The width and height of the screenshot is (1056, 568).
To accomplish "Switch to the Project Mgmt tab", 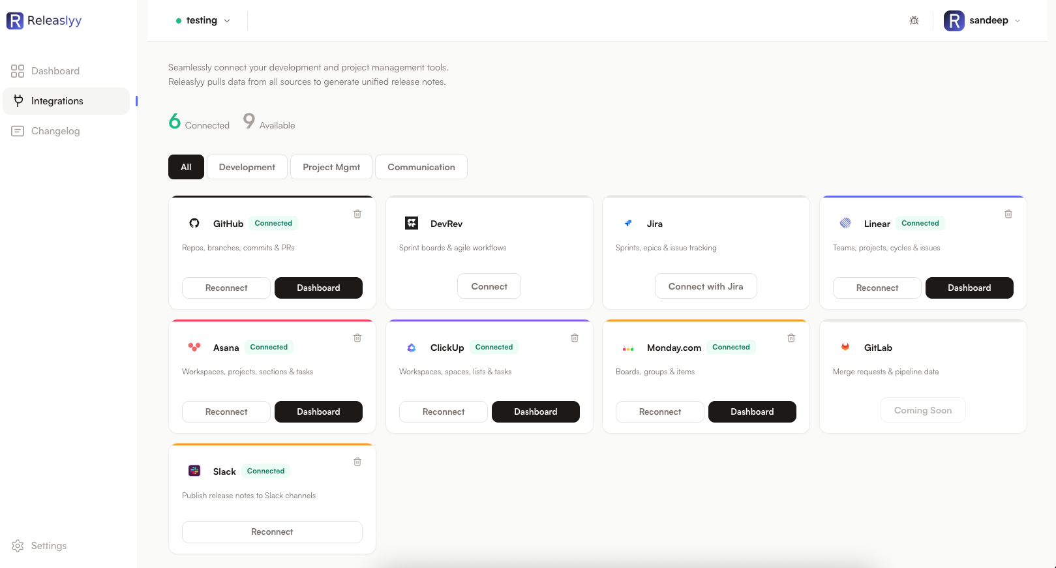I will tap(331, 167).
